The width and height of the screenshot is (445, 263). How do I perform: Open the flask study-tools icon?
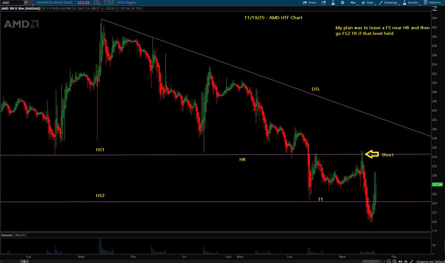coord(333,3)
